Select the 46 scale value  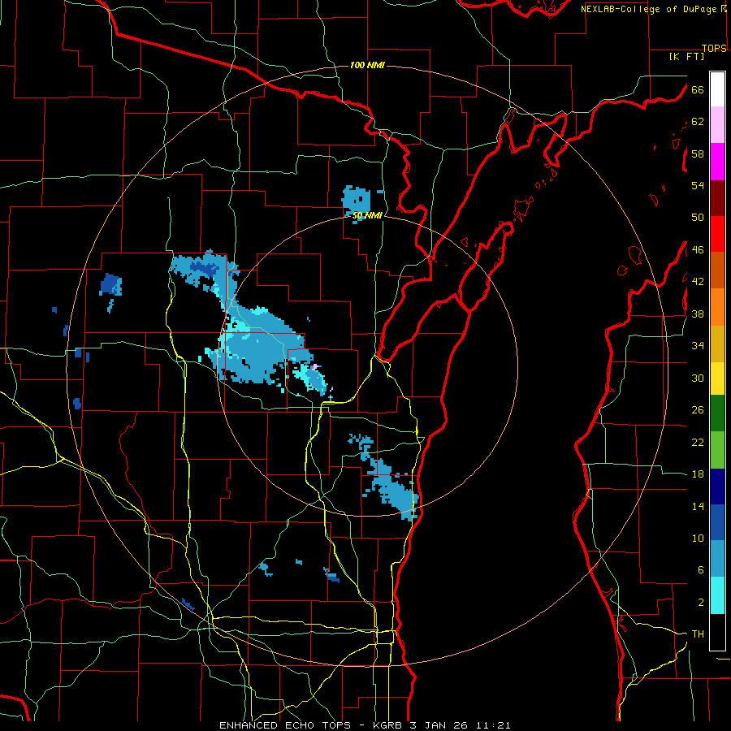click(698, 249)
